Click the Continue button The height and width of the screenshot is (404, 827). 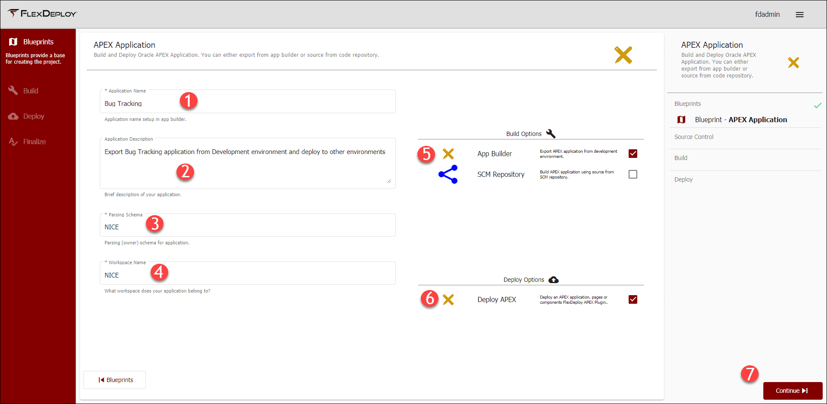793,391
